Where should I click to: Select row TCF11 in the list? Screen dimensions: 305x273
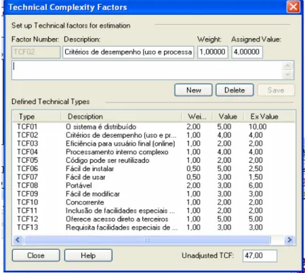154,211
